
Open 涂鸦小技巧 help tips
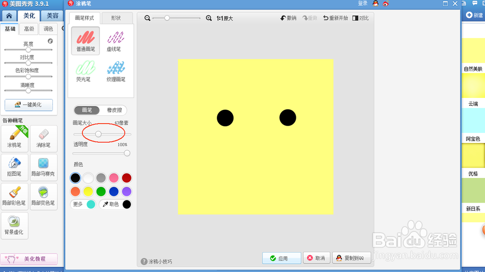pos(157,261)
